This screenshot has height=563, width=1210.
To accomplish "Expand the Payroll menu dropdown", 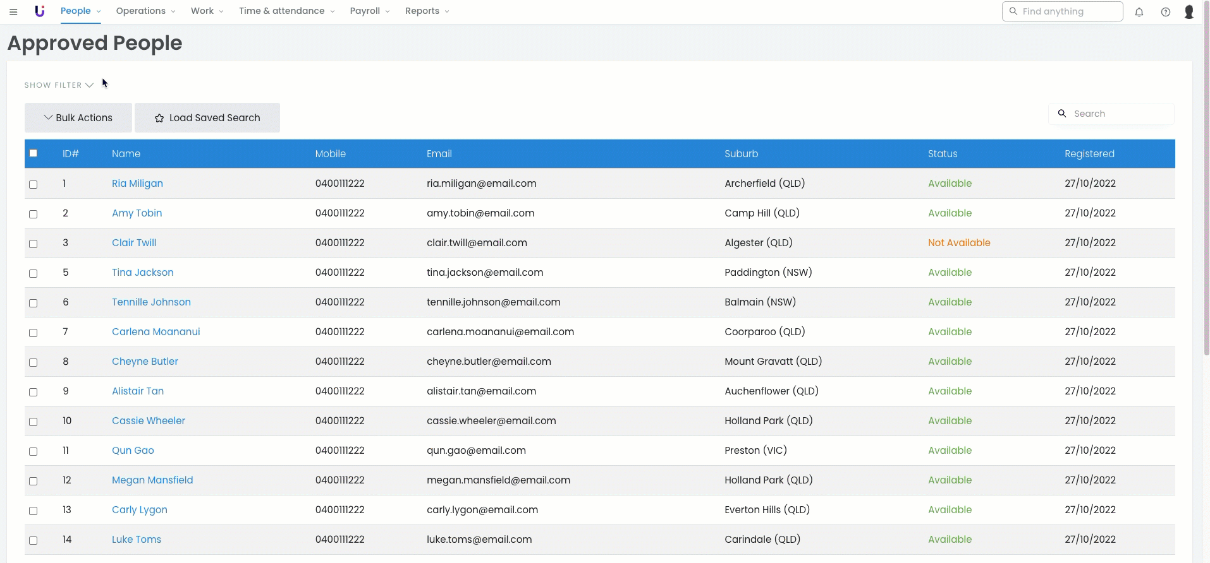I will click(369, 11).
